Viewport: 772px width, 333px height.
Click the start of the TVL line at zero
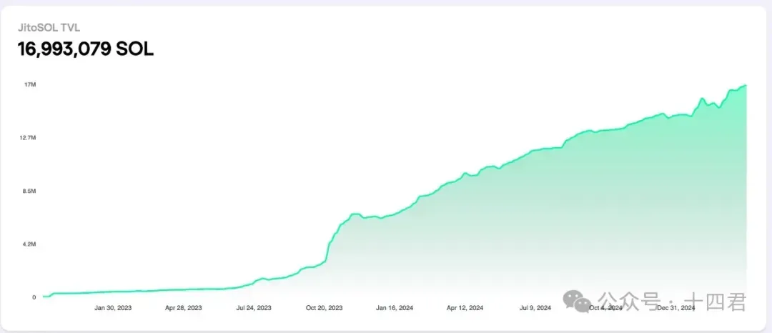44,296
